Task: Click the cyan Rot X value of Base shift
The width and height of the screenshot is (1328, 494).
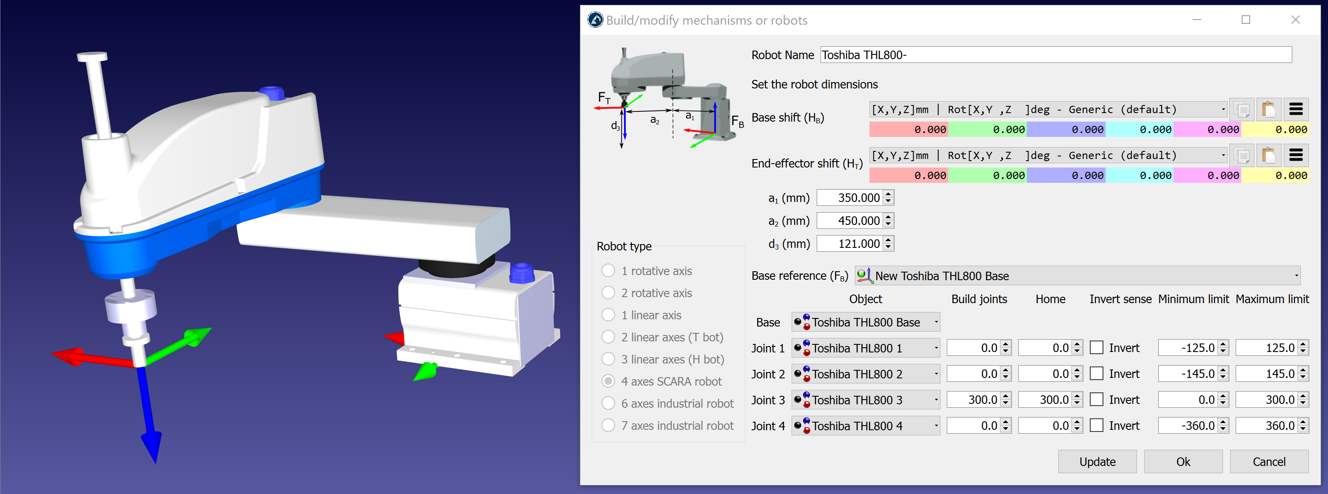Action: point(1139,130)
